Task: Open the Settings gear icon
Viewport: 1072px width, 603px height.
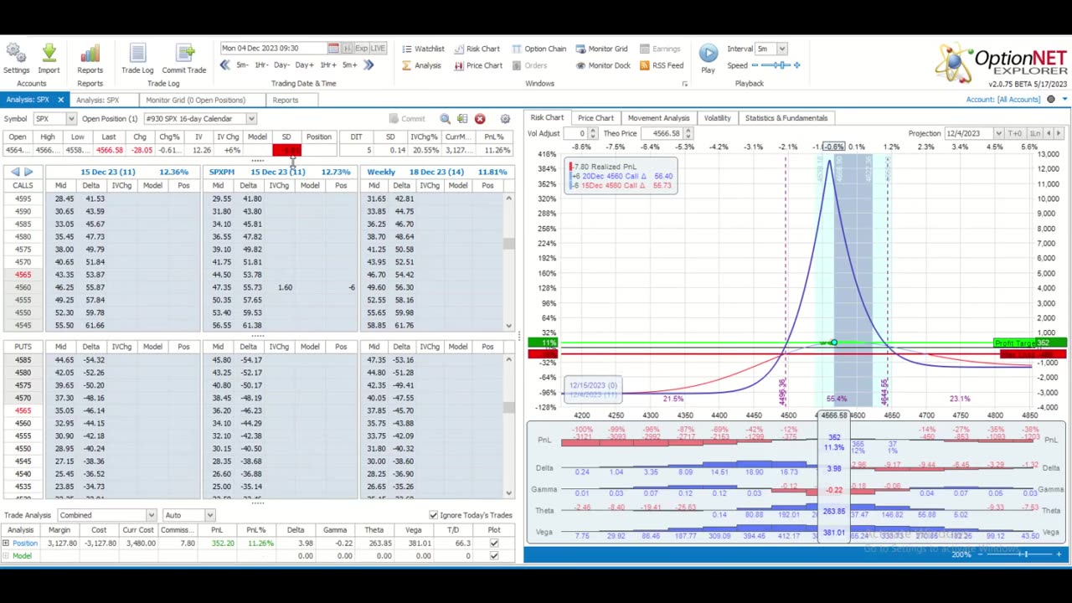Action: (16, 54)
